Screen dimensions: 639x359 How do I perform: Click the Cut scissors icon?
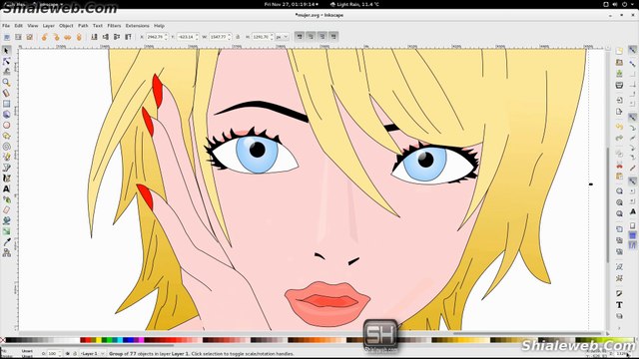pyautogui.click(x=619, y=166)
